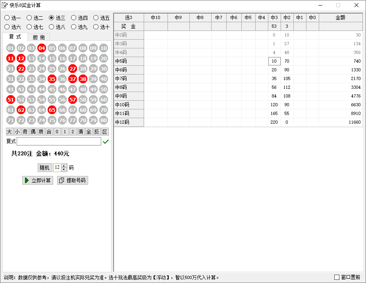Select the 选十 radio option
366x283 pixels.
pyautogui.click(x=96, y=27)
